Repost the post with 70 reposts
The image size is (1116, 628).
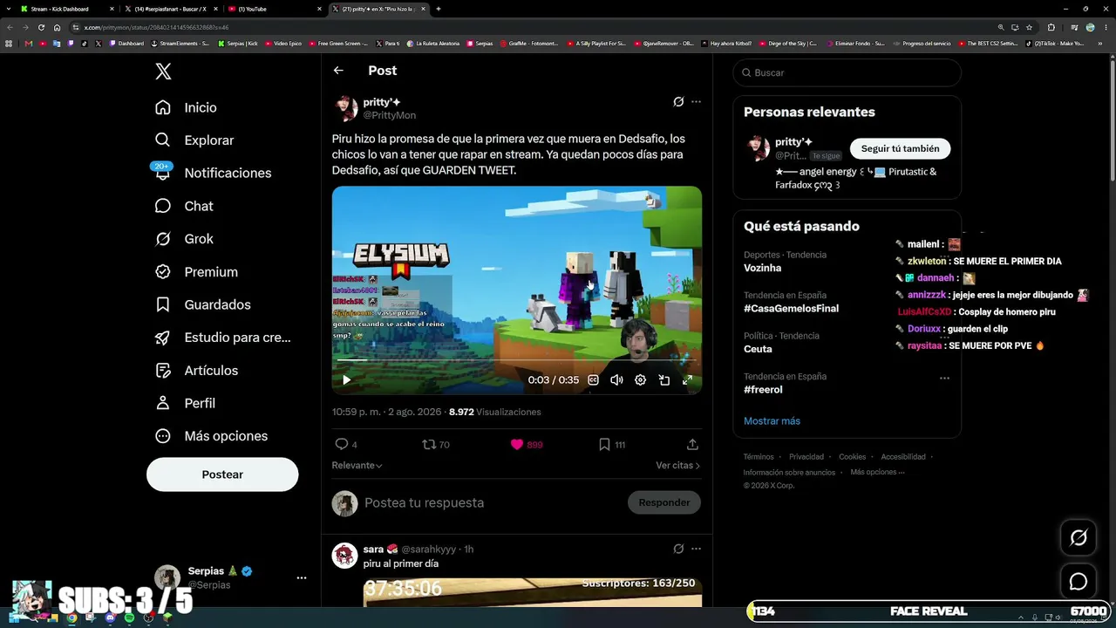(428, 444)
